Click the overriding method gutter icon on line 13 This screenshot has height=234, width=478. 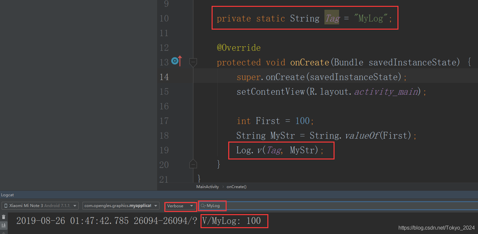point(175,61)
